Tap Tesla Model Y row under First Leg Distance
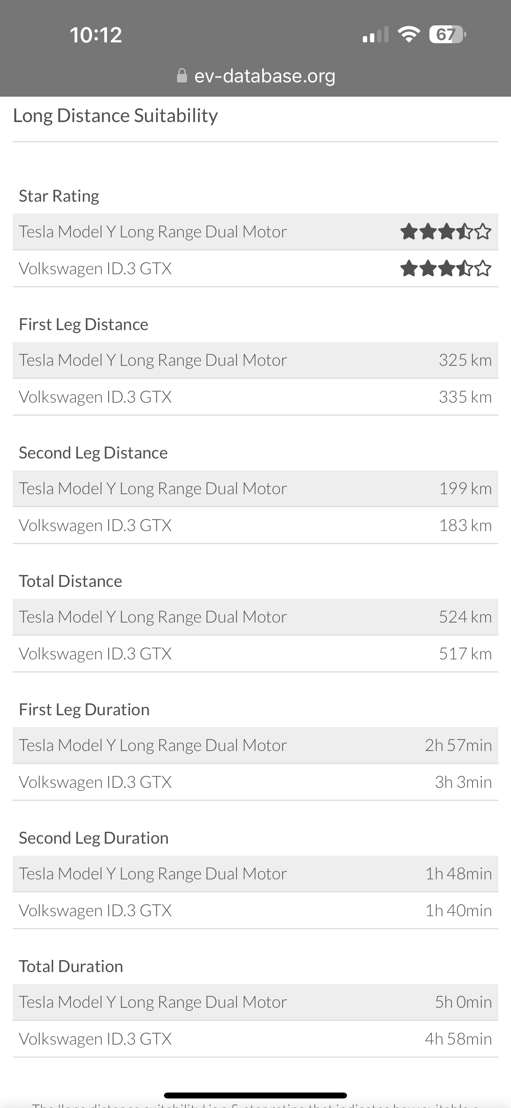 pos(255,360)
